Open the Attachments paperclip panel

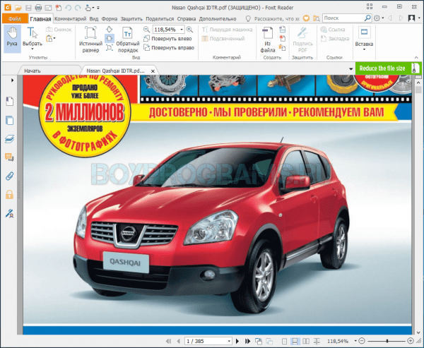click(x=9, y=176)
